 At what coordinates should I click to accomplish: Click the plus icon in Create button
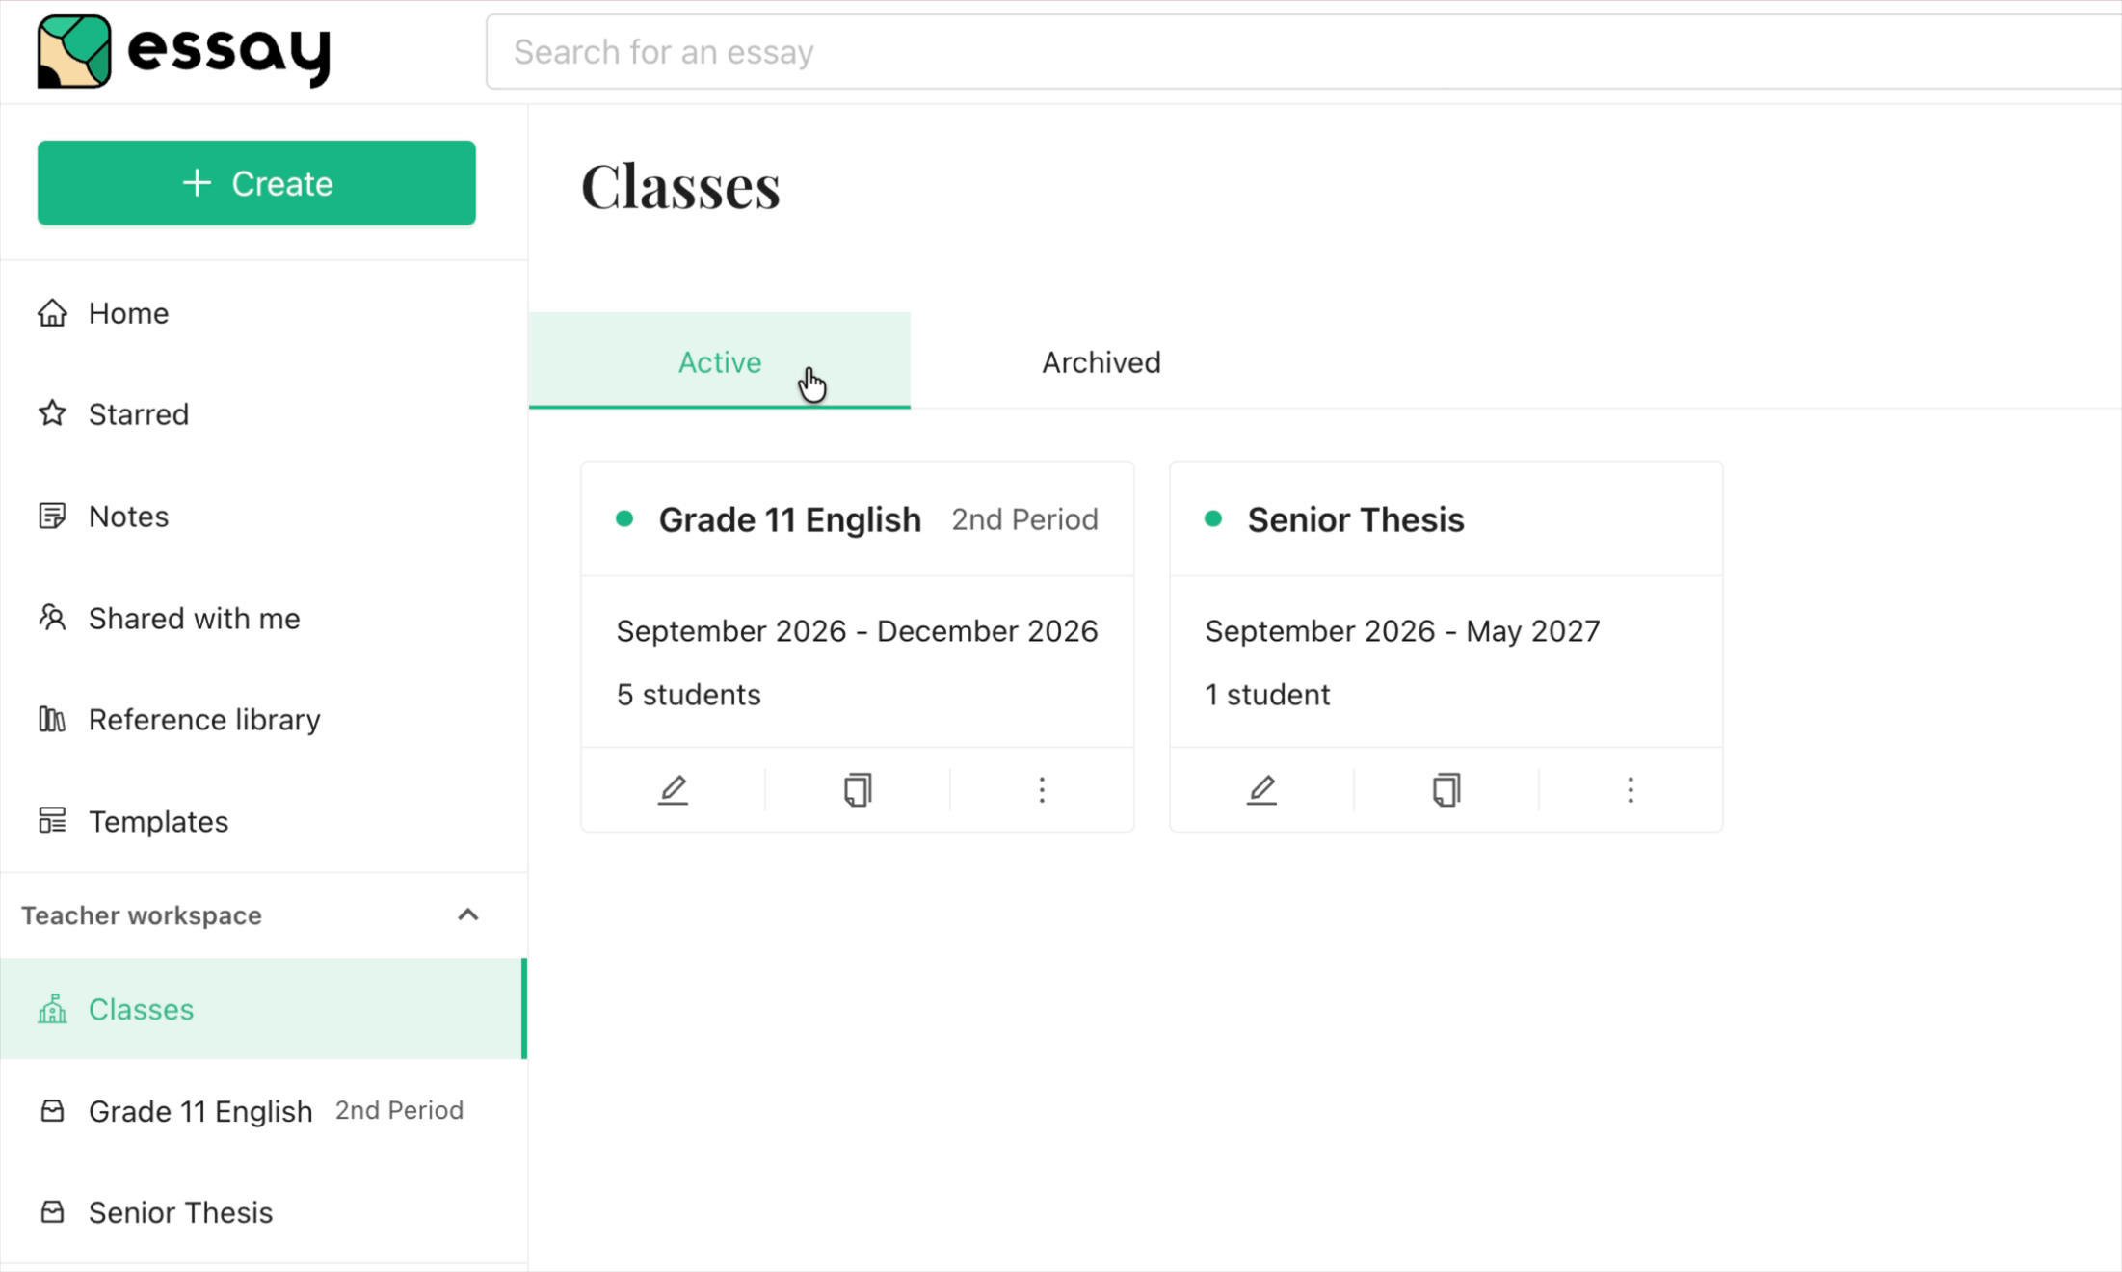pos(197,182)
